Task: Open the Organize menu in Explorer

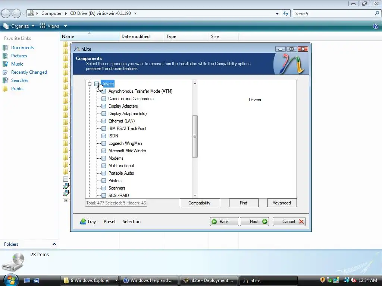Action: 19,26
